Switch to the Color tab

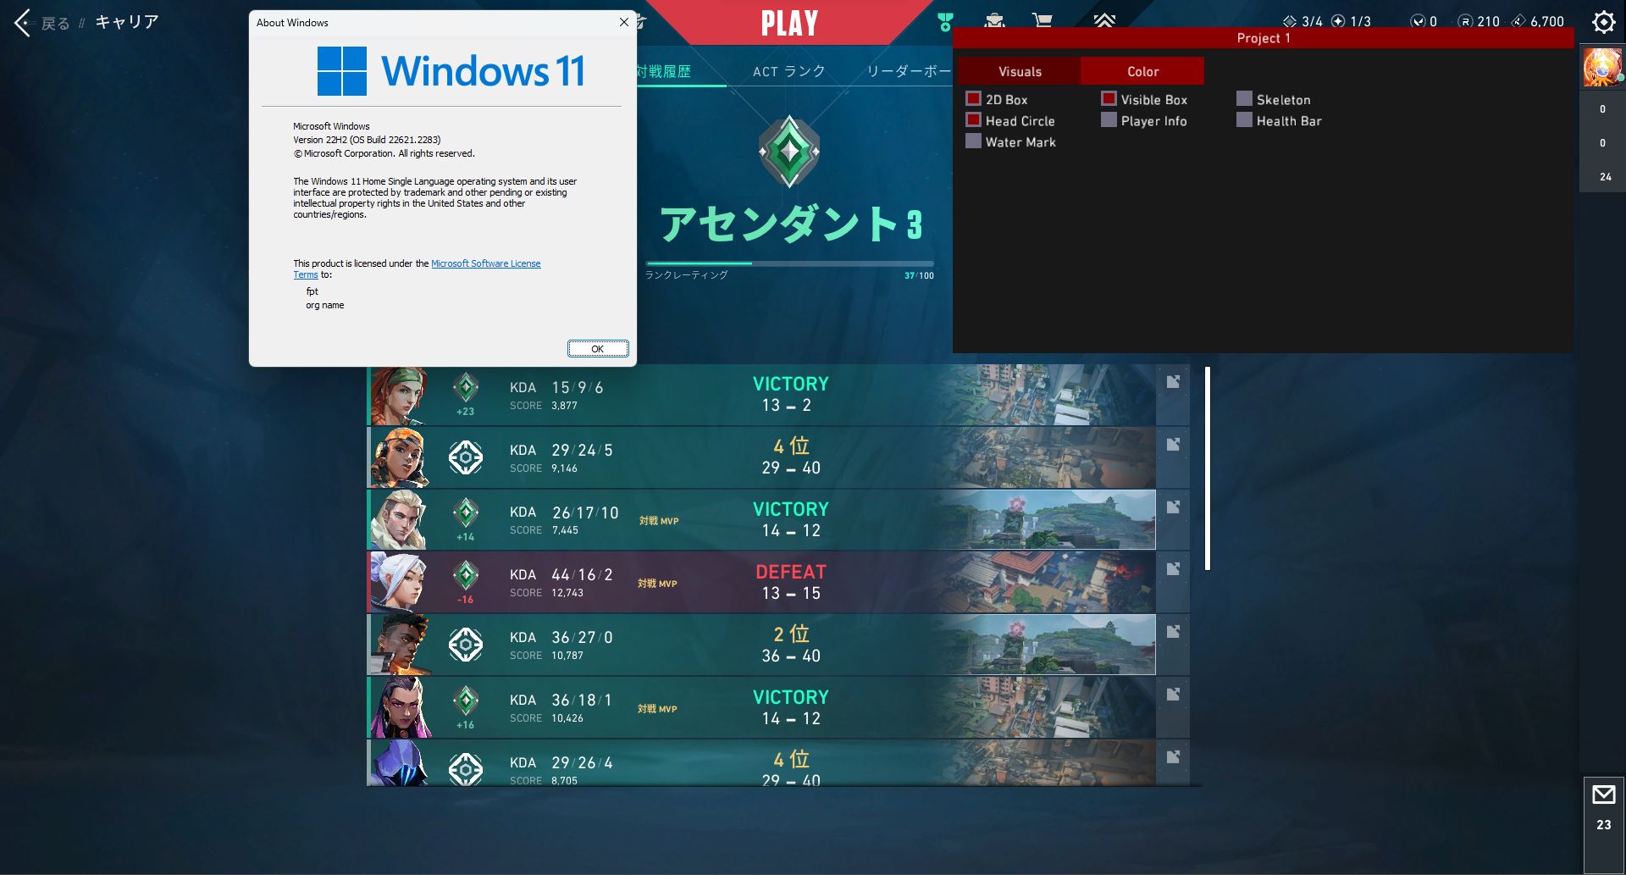(1142, 71)
